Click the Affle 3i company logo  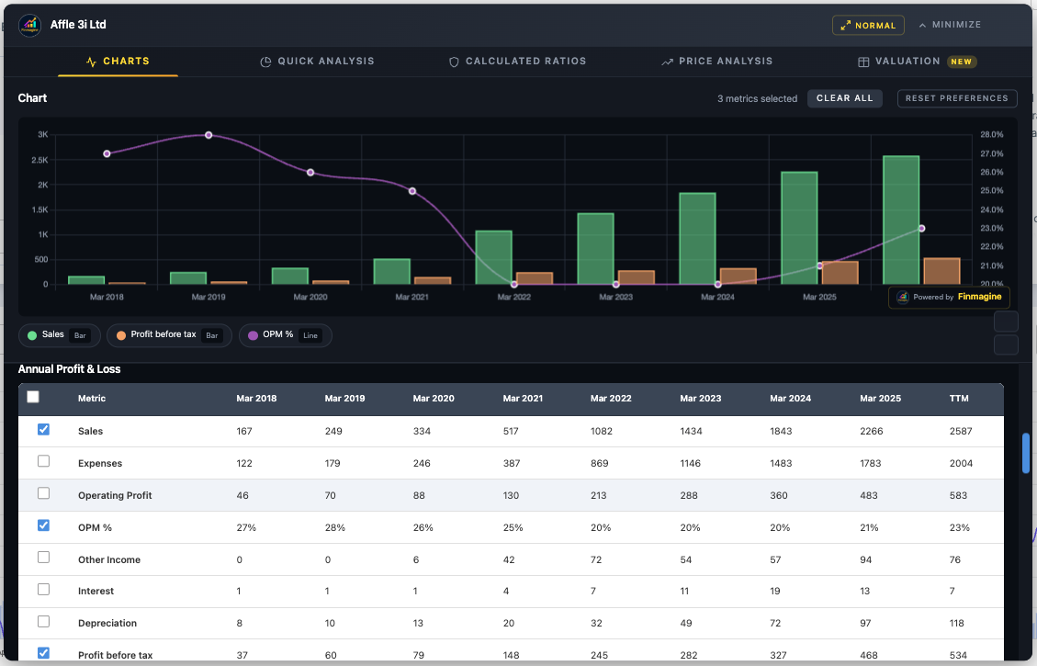[29, 25]
